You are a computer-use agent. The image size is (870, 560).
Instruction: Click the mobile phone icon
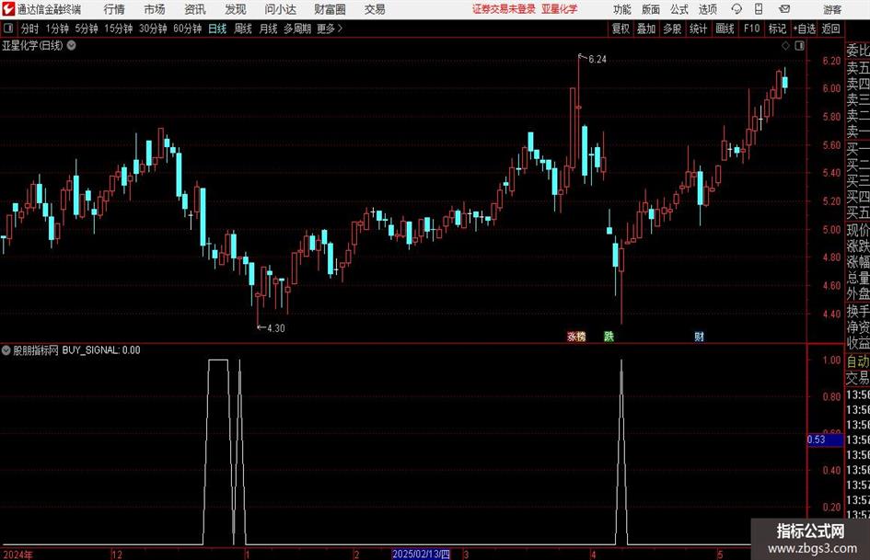tap(759, 9)
